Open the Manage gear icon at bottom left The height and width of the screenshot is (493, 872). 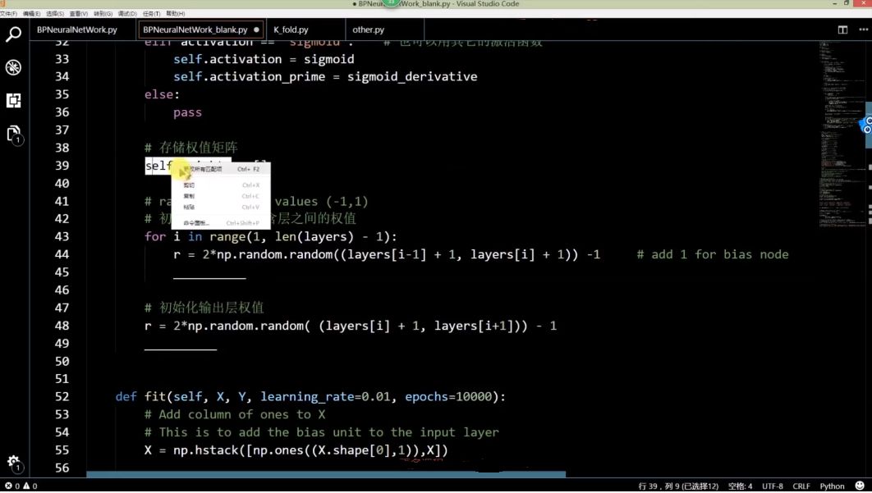coord(13,463)
